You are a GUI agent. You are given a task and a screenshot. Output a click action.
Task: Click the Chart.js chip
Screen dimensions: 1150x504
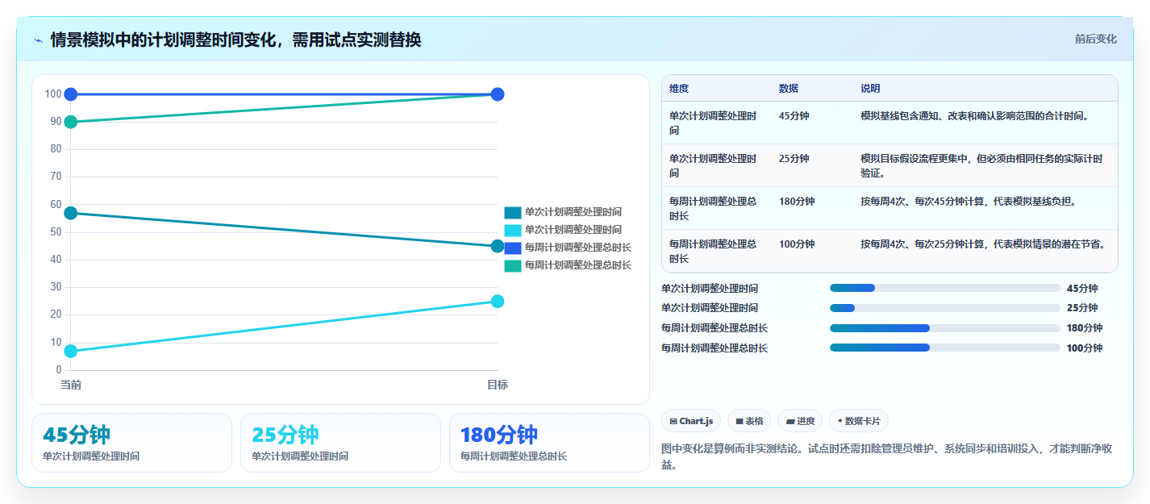[691, 421]
